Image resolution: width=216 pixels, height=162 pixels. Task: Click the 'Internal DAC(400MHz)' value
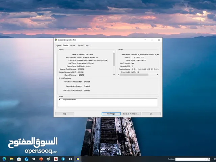(85, 63)
